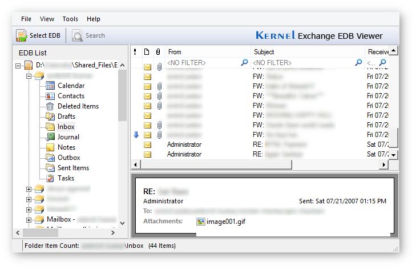
Task: Open the Drafts folder
Action: [x=67, y=117]
